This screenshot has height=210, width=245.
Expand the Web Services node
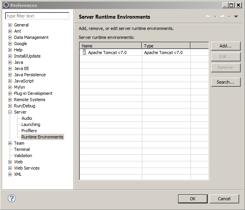10,168
